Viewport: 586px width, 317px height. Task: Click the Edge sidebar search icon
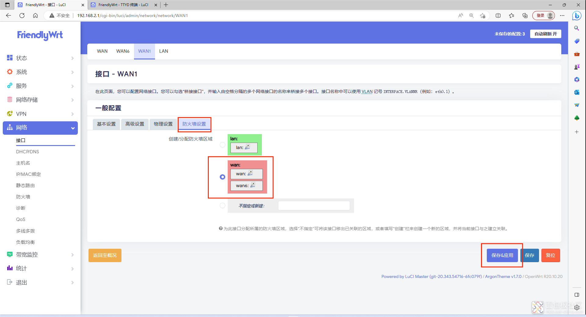point(577,28)
